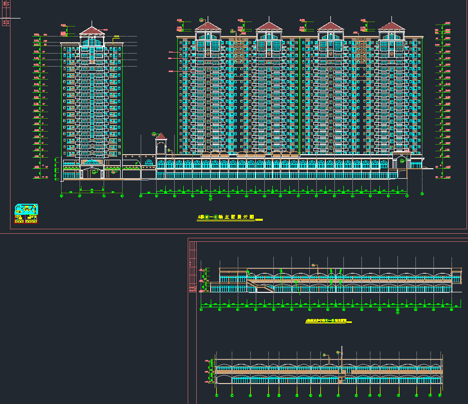The width and height of the screenshot is (468, 404).
Task: Select the rightmost red pyramid roof on the long building
Action: pos(391,26)
